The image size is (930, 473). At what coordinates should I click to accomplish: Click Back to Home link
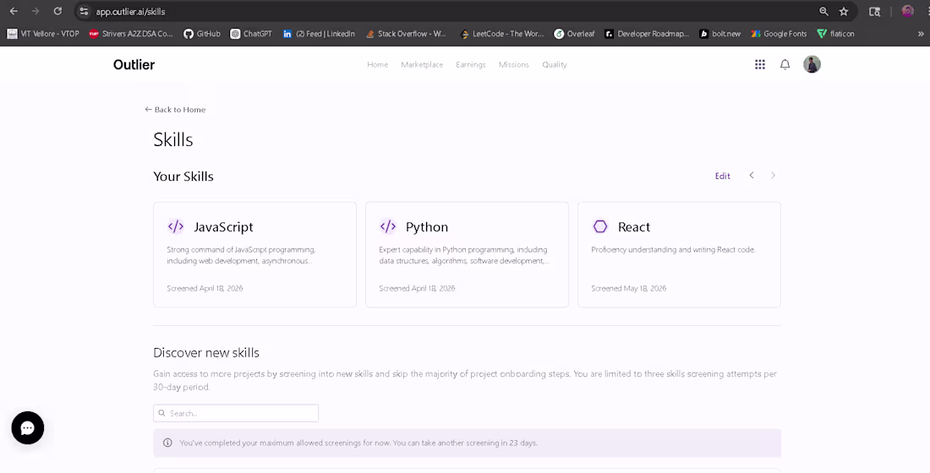[x=175, y=110]
